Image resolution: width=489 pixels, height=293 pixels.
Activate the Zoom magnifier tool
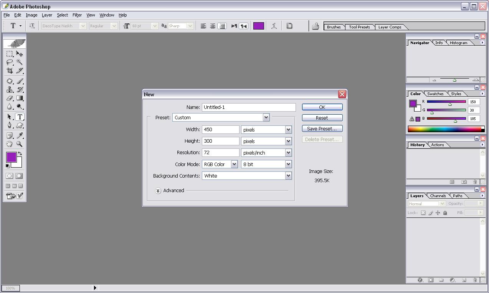coord(20,144)
